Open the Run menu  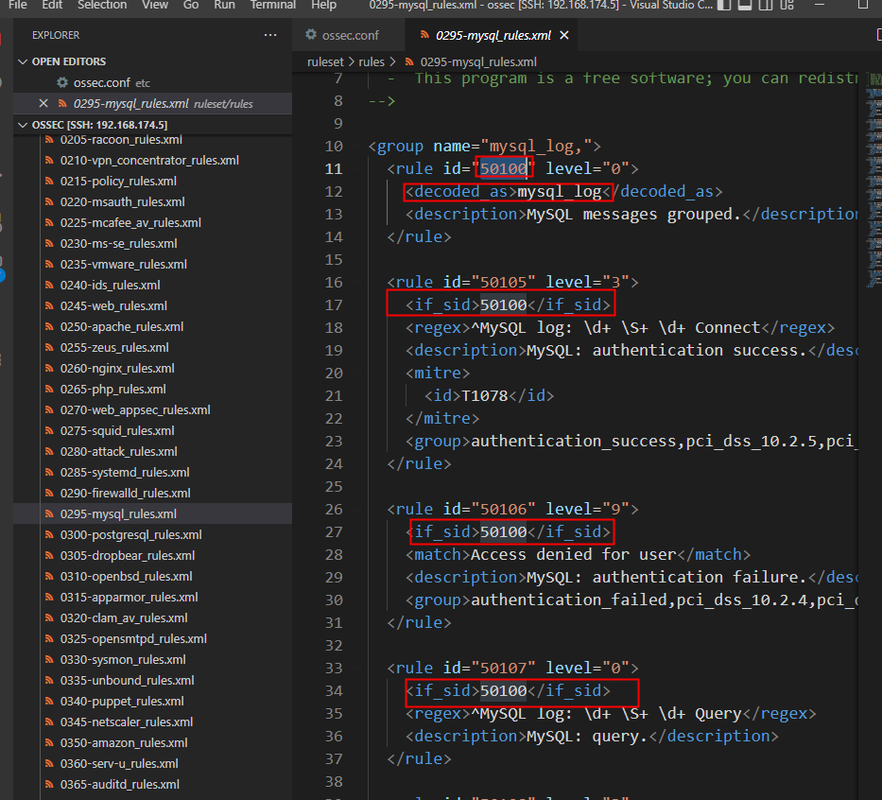coord(224,5)
